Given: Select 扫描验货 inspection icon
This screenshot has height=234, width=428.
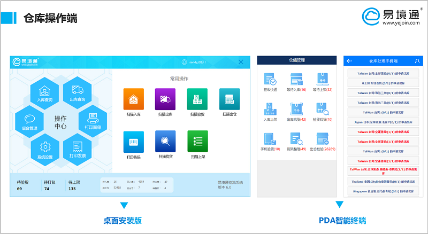Looking at the screenshot, I should point(197,99).
